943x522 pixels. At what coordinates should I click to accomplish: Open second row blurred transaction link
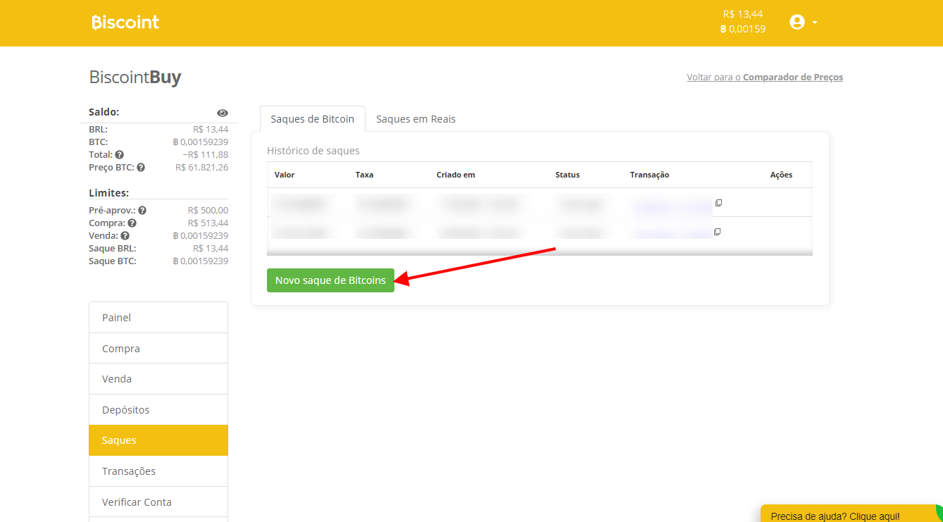coord(673,233)
